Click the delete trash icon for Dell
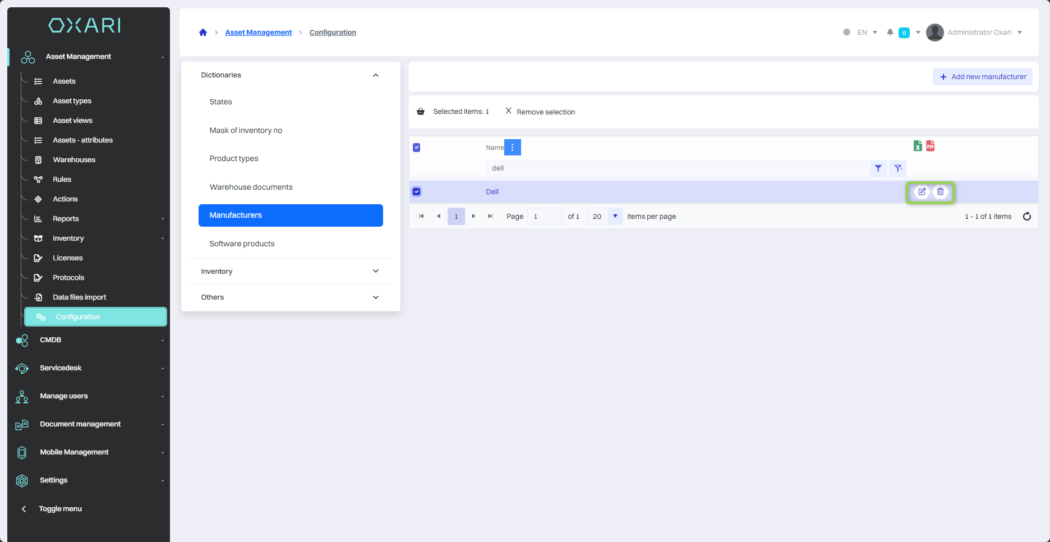Image resolution: width=1050 pixels, height=542 pixels. coord(941,192)
